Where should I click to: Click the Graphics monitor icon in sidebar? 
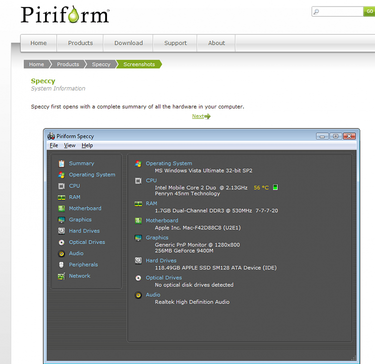tap(61, 220)
